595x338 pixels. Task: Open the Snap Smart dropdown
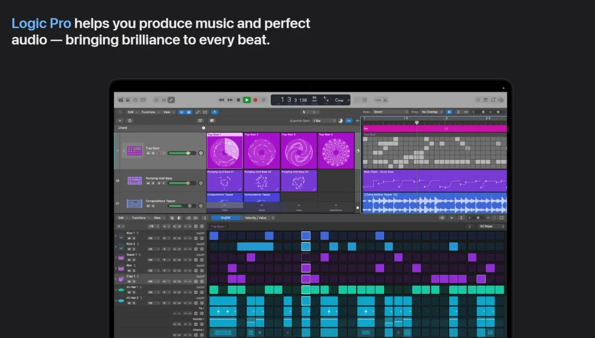(x=391, y=112)
